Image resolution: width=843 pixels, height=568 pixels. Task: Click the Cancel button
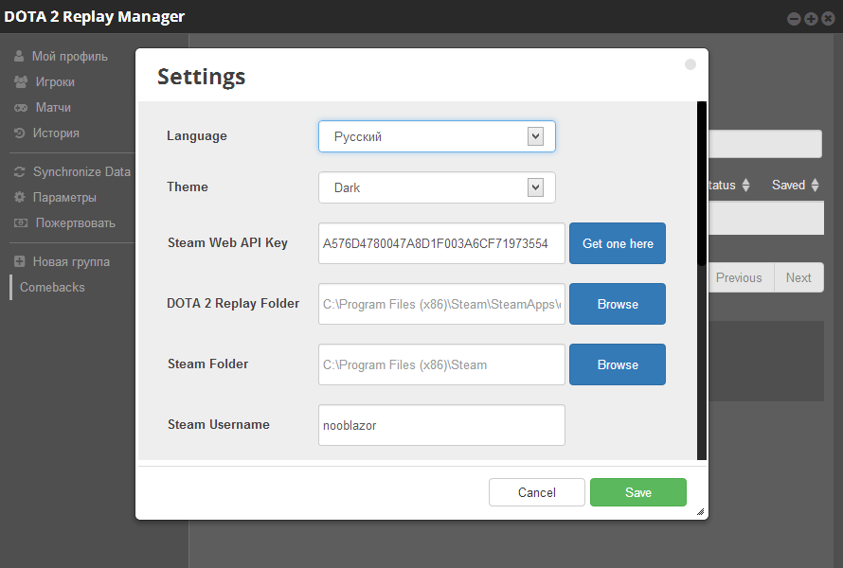536,492
